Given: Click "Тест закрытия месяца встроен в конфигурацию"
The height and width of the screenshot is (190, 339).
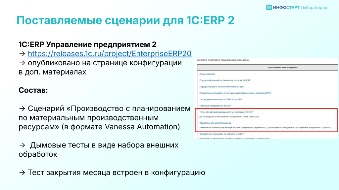Looking at the screenshot, I should point(116,173).
